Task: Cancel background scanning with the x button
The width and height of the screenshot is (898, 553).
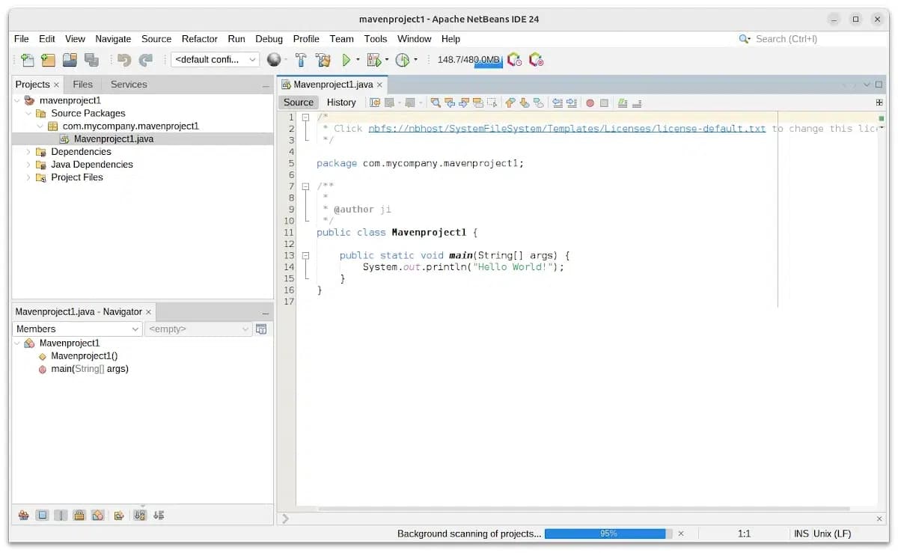Action: pyautogui.click(x=681, y=534)
